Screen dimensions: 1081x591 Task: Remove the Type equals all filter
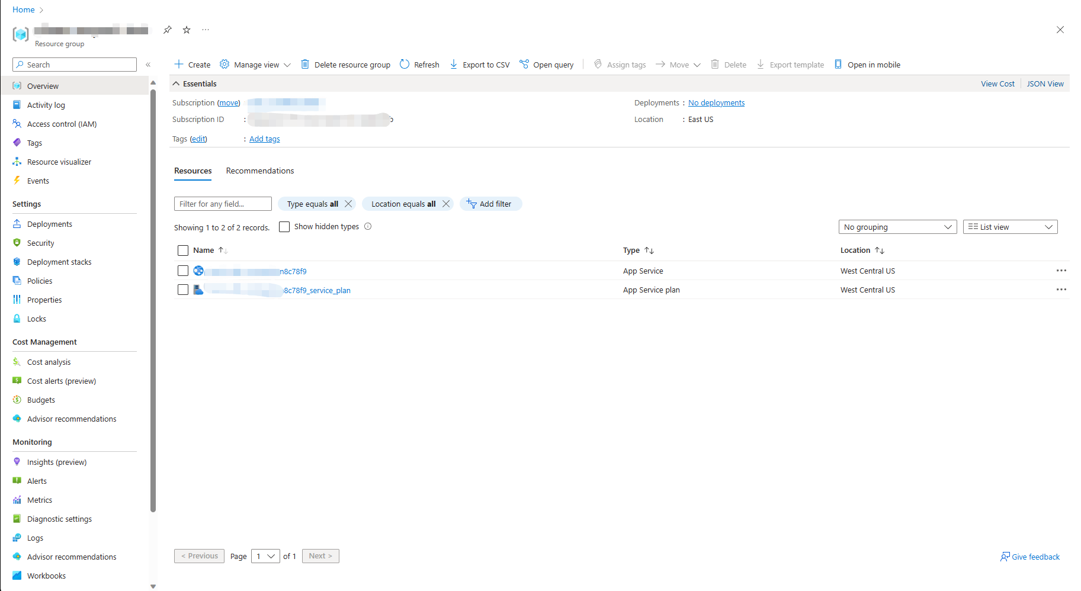point(348,204)
